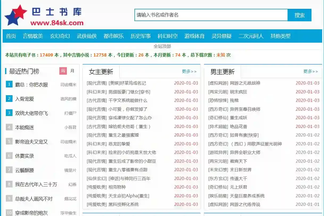This screenshot has width=324, height=216.
Task: Open the 游戏体育 category
Action: (x=195, y=36)
